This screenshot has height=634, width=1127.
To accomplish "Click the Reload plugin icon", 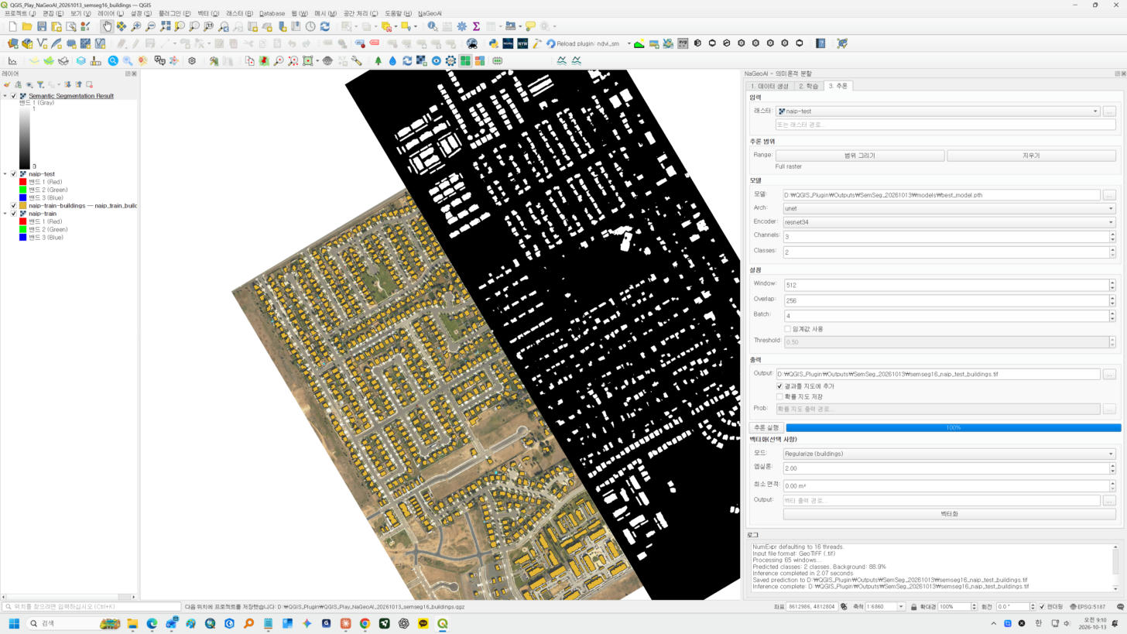I will (550, 43).
